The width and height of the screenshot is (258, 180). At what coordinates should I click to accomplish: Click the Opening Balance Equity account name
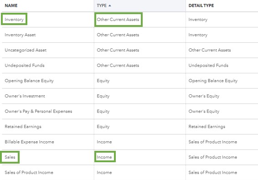[x=29, y=81]
